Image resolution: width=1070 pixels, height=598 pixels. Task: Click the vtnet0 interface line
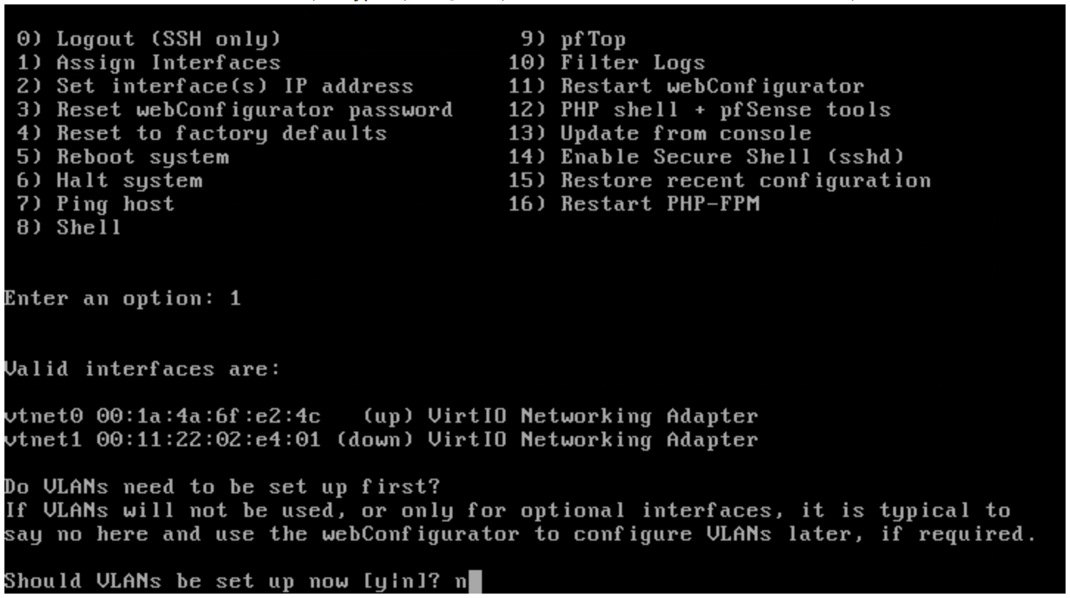click(381, 417)
